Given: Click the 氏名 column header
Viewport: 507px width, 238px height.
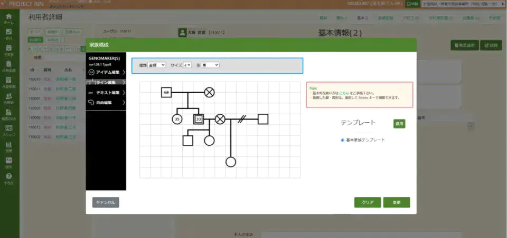Looking at the screenshot, I should click(68, 70).
